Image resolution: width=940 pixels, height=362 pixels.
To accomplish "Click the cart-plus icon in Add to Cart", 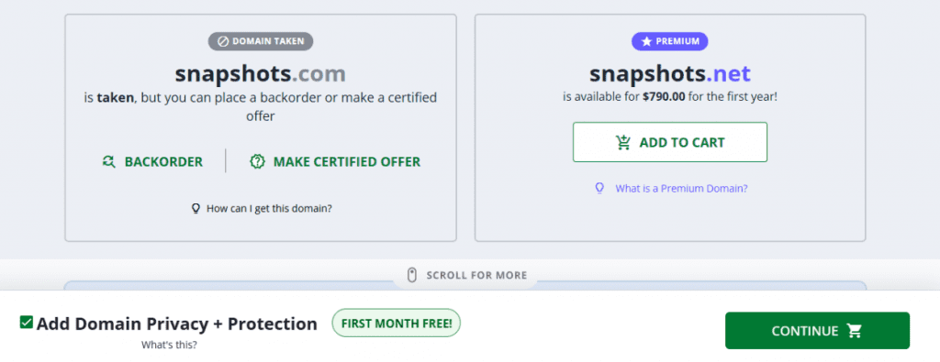I will tap(623, 142).
